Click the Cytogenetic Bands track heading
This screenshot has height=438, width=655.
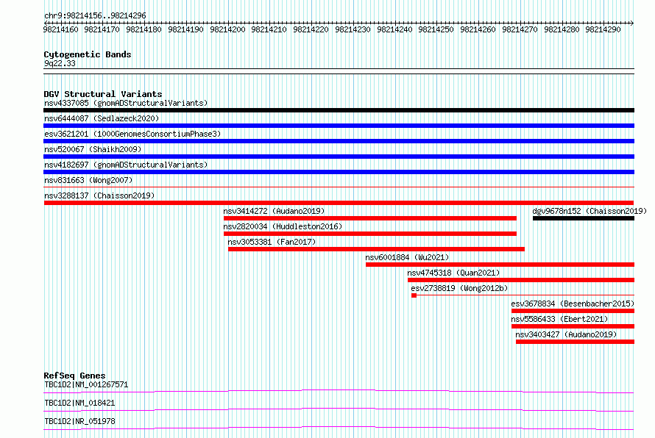88,54
